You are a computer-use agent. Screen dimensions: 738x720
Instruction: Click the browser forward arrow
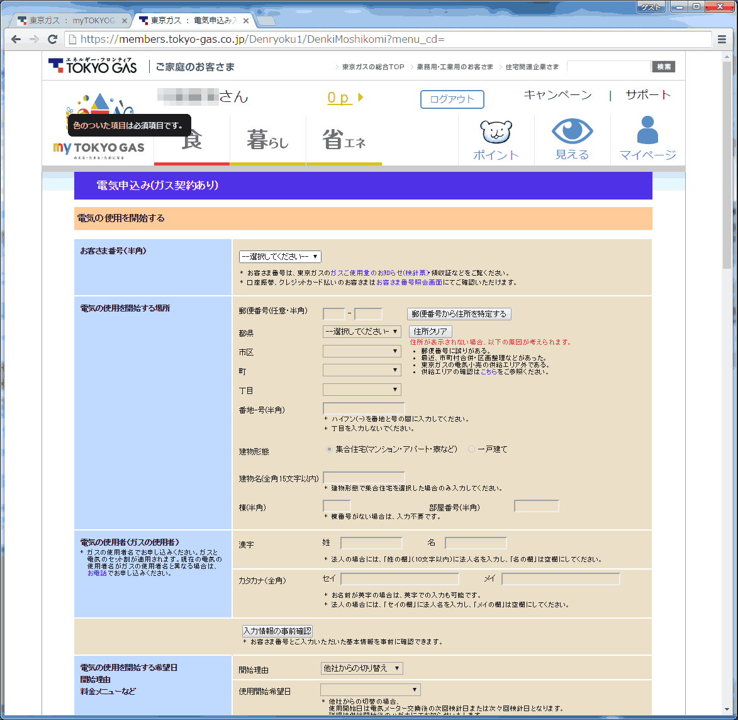tap(34, 40)
